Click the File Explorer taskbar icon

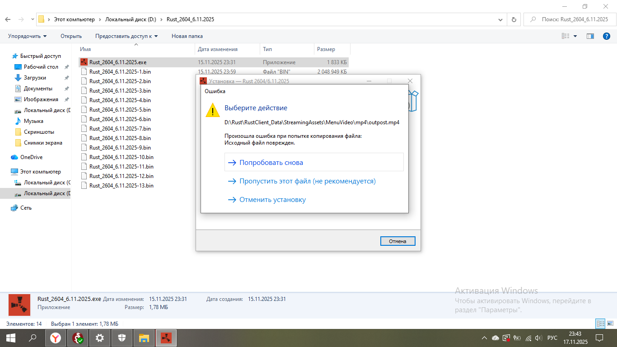point(144,338)
